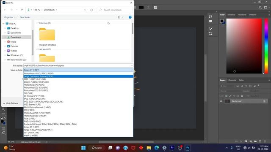Select JPEG 2000 format entry
The image size is (271, 152).
(x=78, y=102)
